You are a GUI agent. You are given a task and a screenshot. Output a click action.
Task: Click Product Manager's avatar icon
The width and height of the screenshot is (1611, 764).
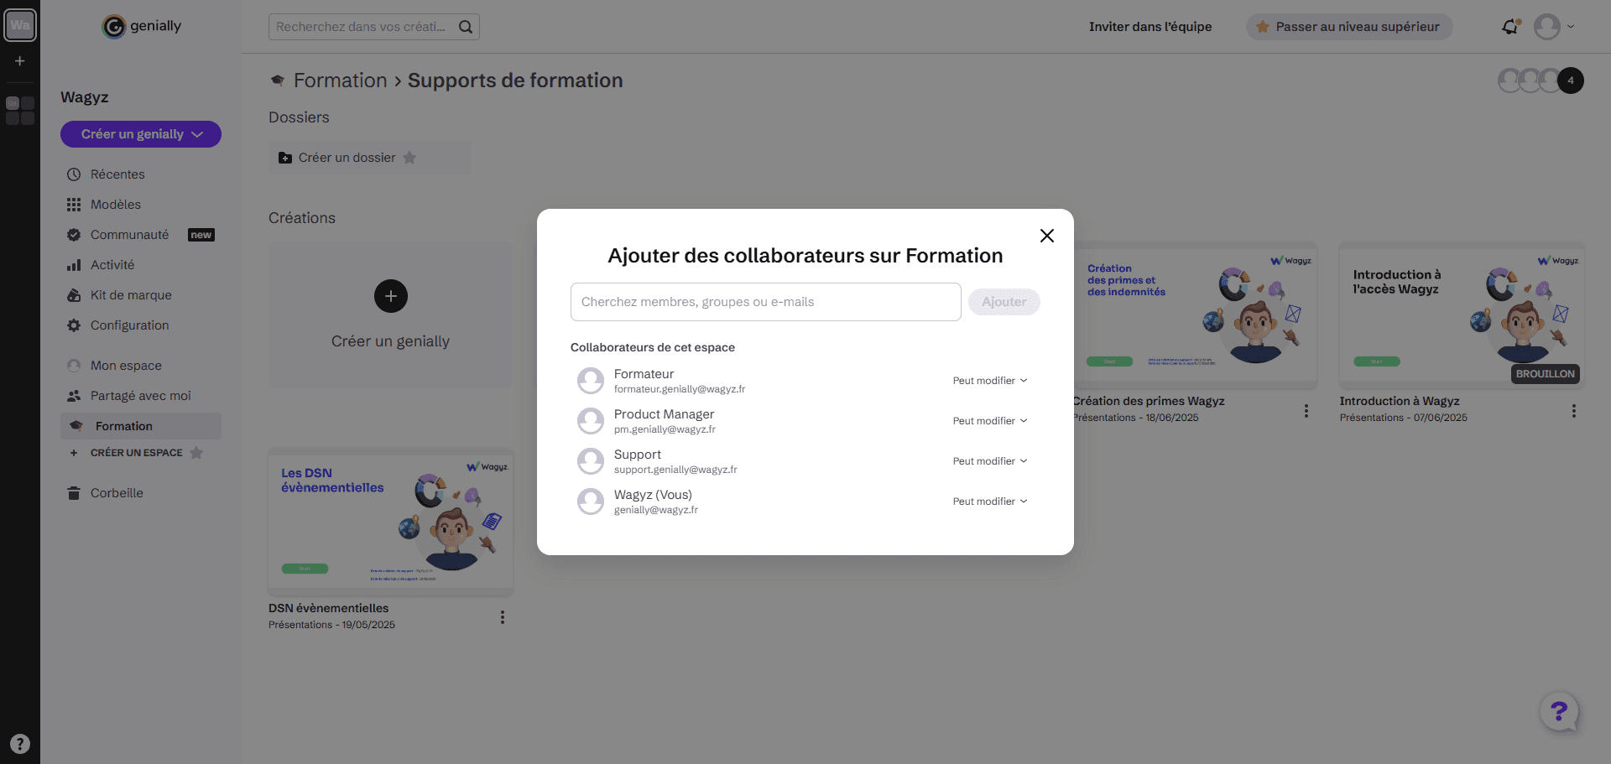point(591,421)
